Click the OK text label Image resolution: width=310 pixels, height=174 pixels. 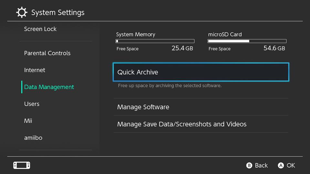pyautogui.click(x=291, y=165)
